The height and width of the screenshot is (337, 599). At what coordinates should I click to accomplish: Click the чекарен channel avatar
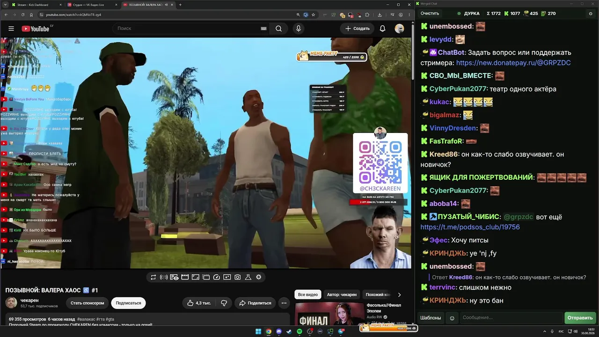click(11, 303)
